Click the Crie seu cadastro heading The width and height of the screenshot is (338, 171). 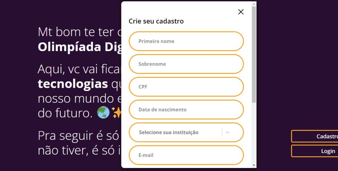coord(156,21)
